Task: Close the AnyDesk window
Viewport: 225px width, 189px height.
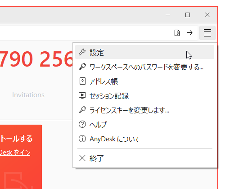Action: tap(207, 15)
